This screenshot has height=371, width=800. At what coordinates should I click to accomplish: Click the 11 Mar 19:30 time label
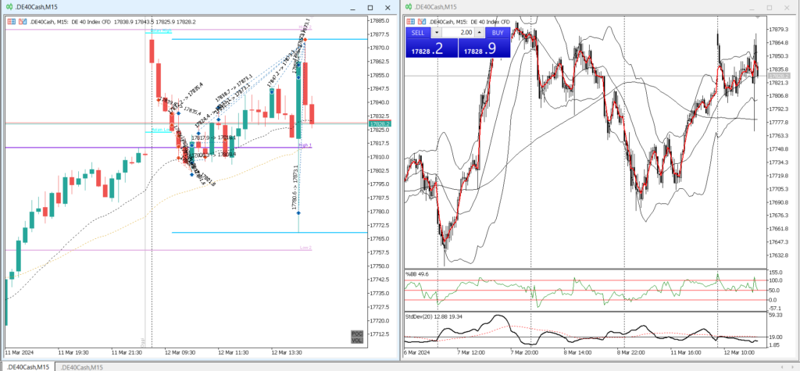tap(73, 352)
